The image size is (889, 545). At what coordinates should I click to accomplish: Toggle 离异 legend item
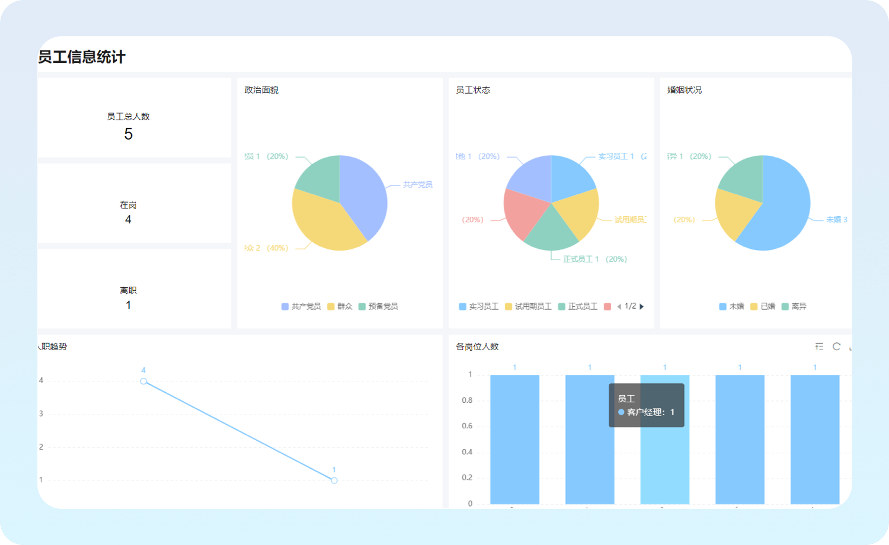pos(794,306)
